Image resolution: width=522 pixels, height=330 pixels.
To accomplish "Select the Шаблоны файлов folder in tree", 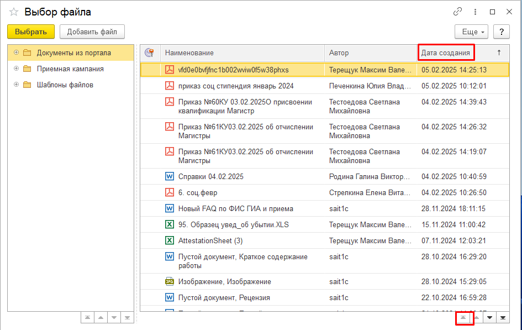I will 65,85.
